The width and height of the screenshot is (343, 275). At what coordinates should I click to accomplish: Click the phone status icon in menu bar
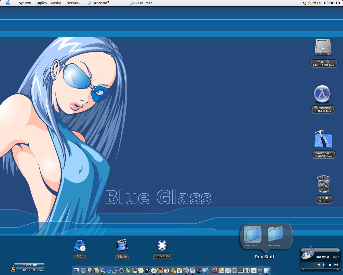pos(305,3)
